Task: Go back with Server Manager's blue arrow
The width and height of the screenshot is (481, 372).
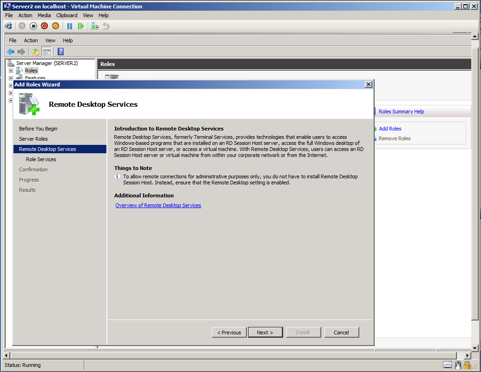Action: (x=11, y=52)
